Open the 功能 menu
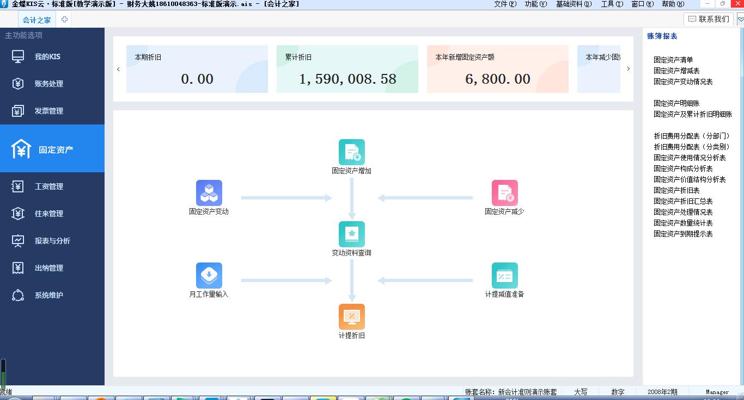The width and height of the screenshot is (744, 400). coord(535,4)
